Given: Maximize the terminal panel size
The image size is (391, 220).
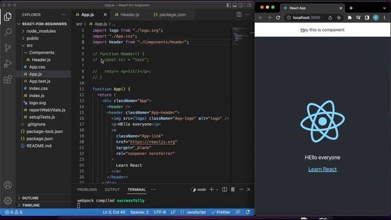Looking at the screenshot, I should [241, 189].
